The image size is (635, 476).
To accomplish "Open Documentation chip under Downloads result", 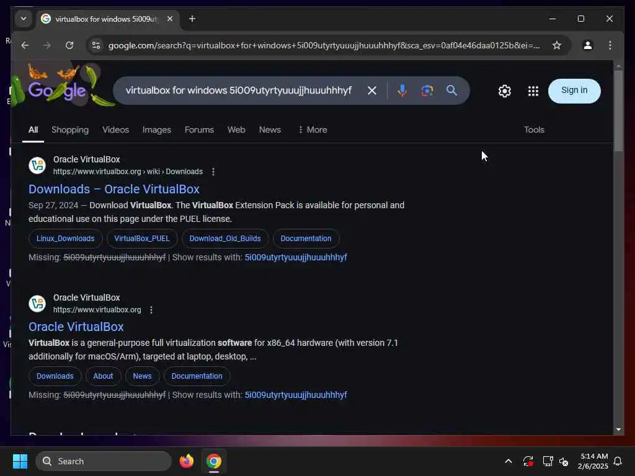I will (306, 239).
